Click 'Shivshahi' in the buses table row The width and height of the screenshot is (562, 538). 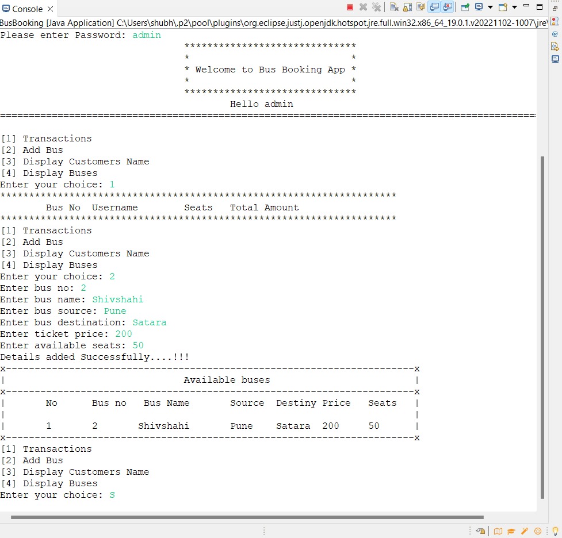tap(163, 426)
